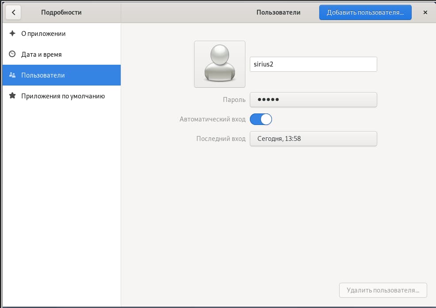Select Пользователи in the sidebar list
This screenshot has height=308, width=436.
tap(43, 75)
